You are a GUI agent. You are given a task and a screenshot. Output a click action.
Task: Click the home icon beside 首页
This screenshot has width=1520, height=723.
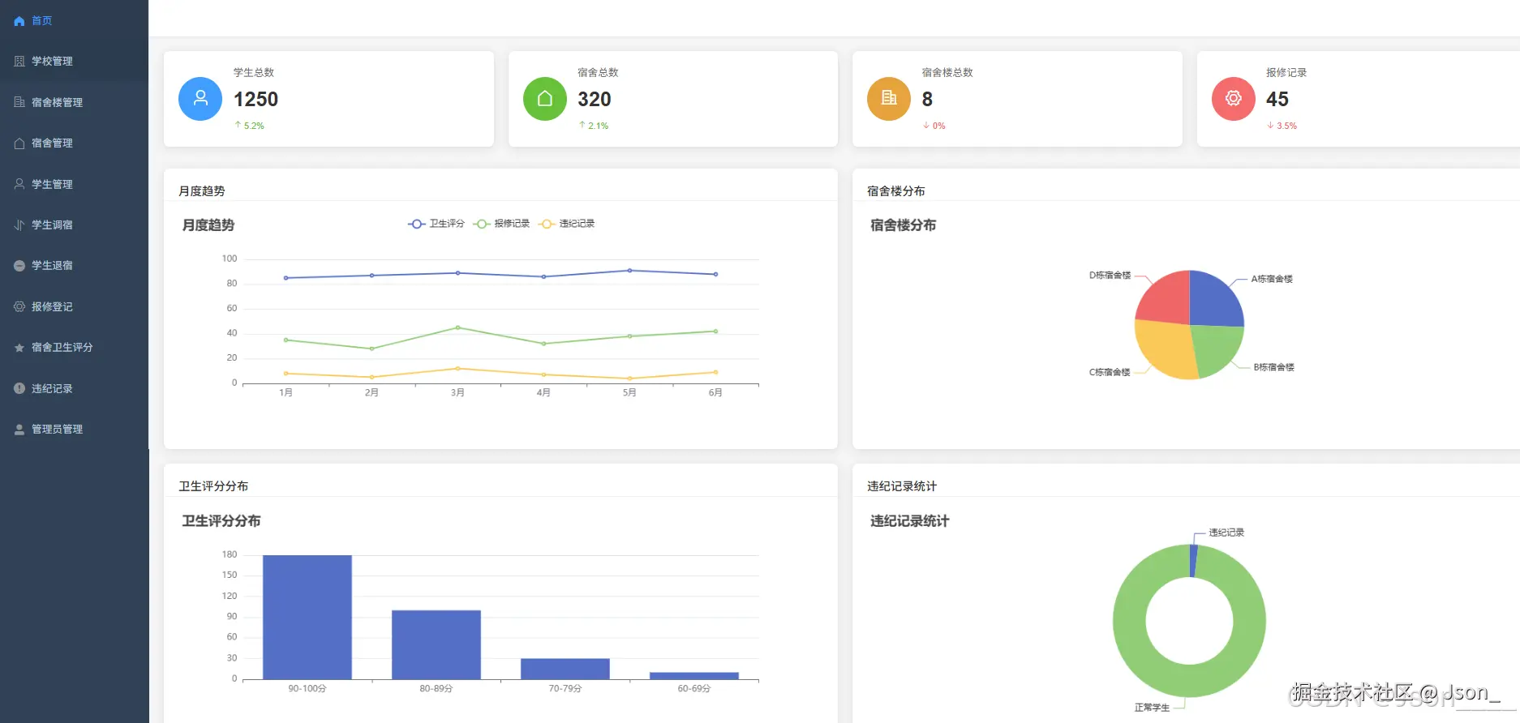tap(19, 21)
